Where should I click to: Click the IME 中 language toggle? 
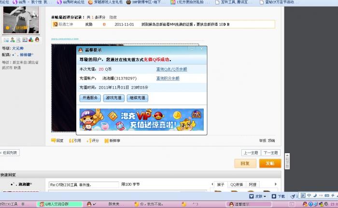309,195
